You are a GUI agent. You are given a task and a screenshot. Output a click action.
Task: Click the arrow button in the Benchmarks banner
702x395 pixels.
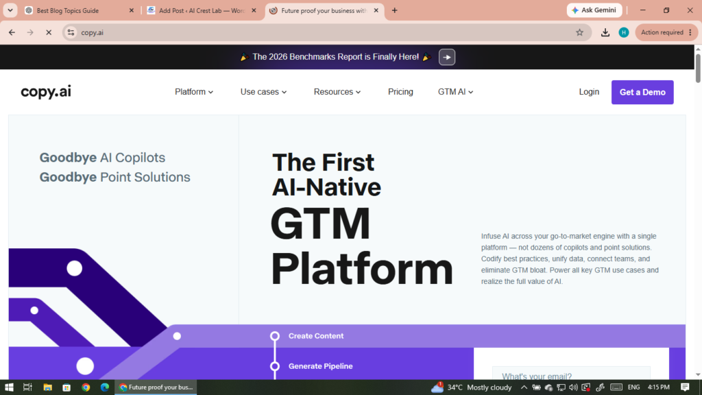447,57
